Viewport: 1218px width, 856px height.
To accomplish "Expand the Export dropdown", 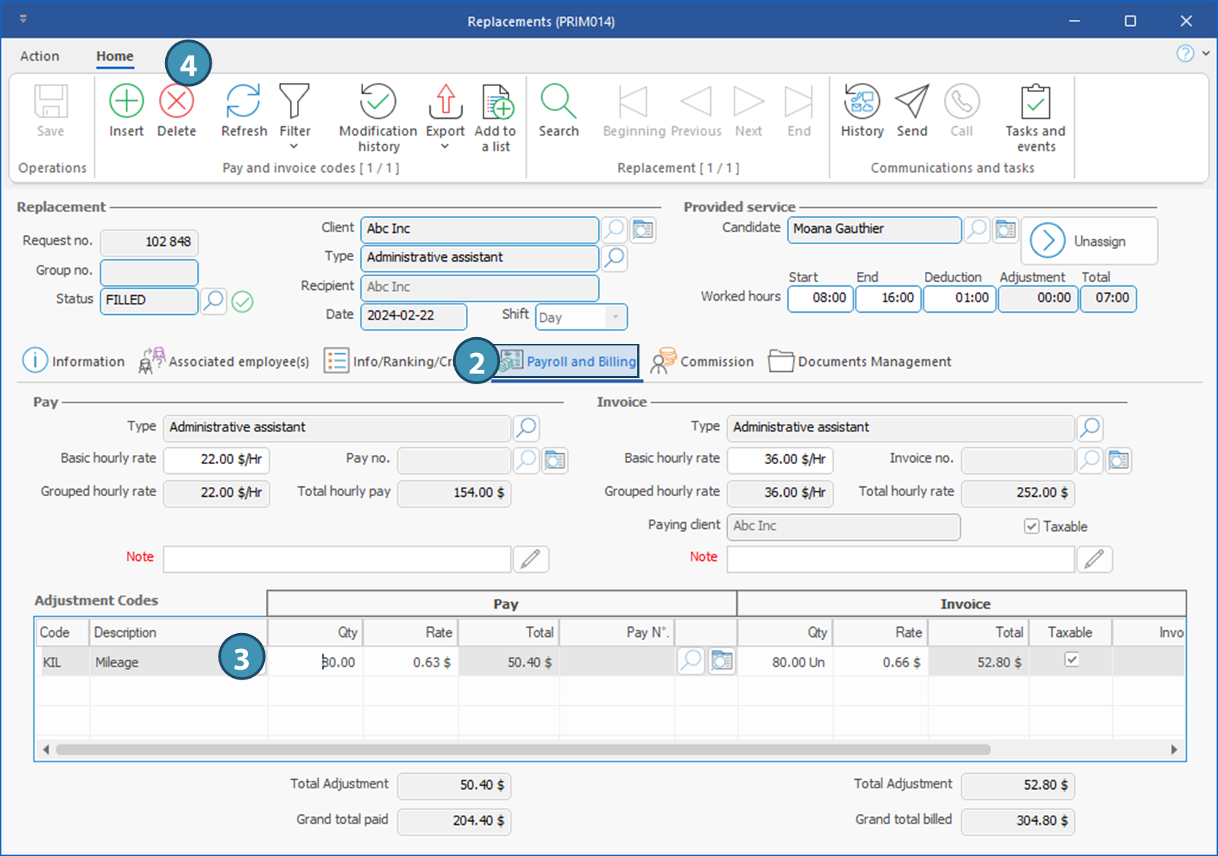I will [445, 146].
